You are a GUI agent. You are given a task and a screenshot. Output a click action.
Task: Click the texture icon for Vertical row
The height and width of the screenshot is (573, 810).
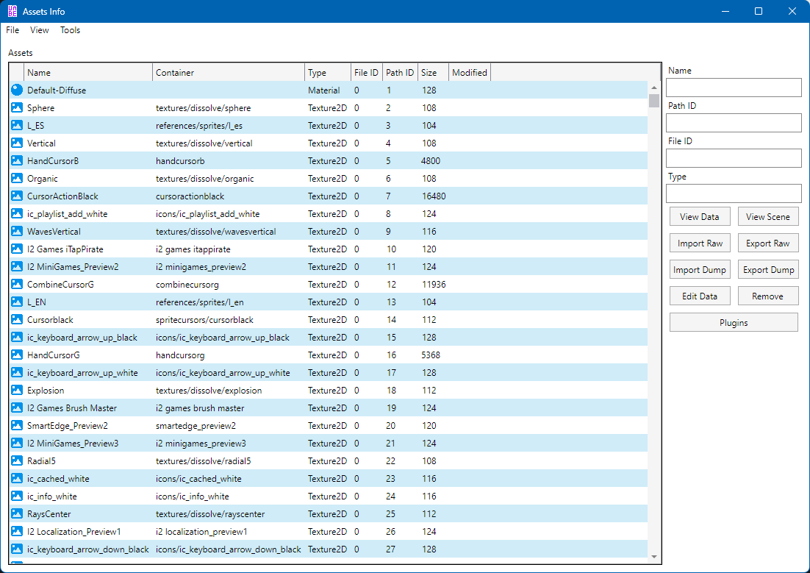(x=17, y=143)
